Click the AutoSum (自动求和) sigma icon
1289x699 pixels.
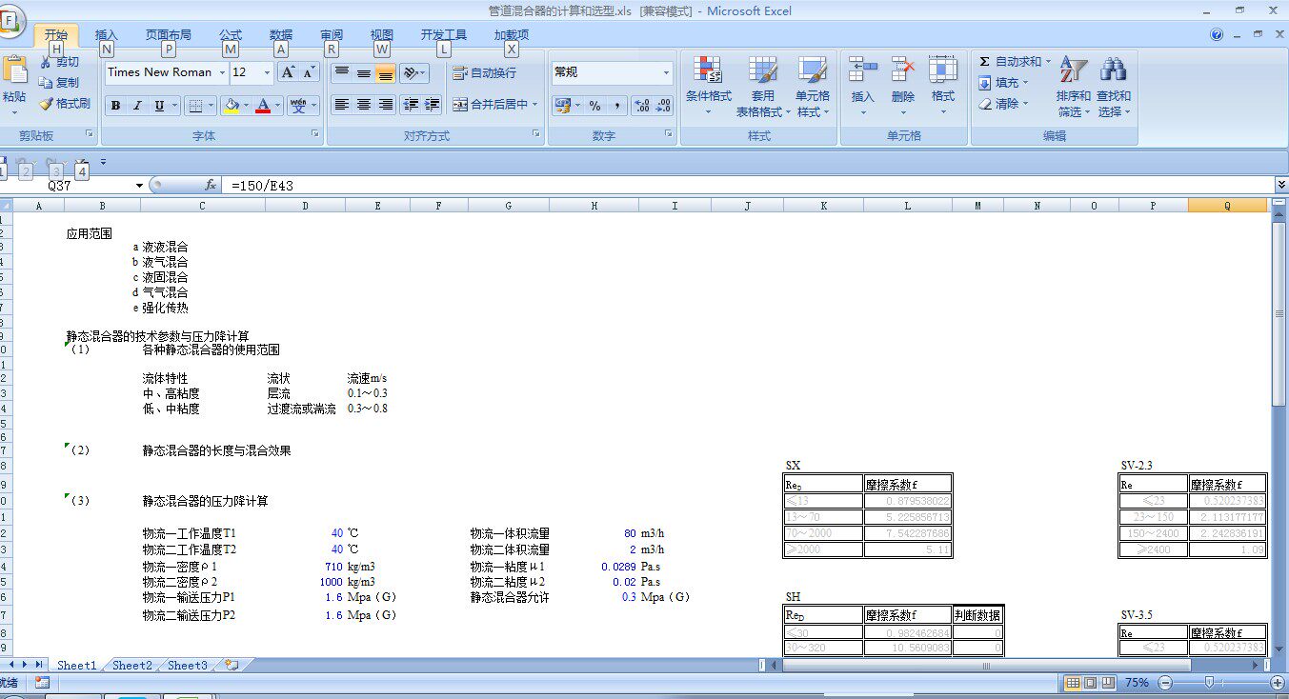tap(984, 62)
